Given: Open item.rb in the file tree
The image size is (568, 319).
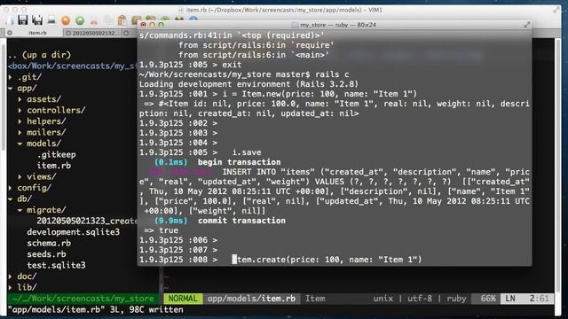Looking at the screenshot, I should [53, 166].
